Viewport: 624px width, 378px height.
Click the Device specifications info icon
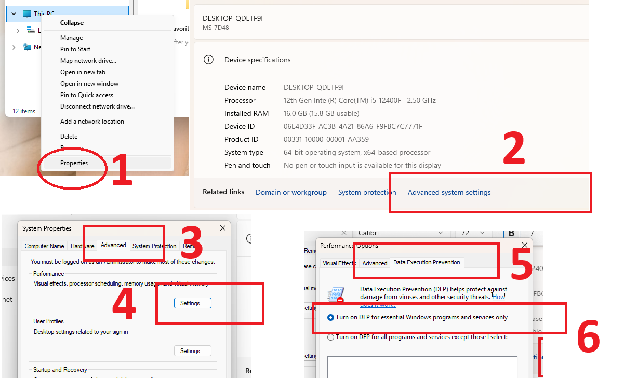point(208,60)
